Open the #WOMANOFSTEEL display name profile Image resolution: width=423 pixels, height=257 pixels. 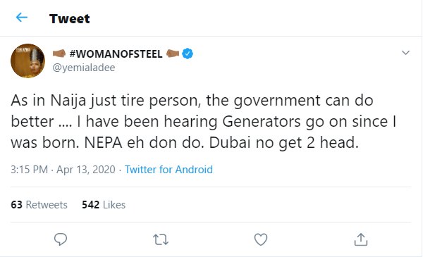tap(116, 54)
